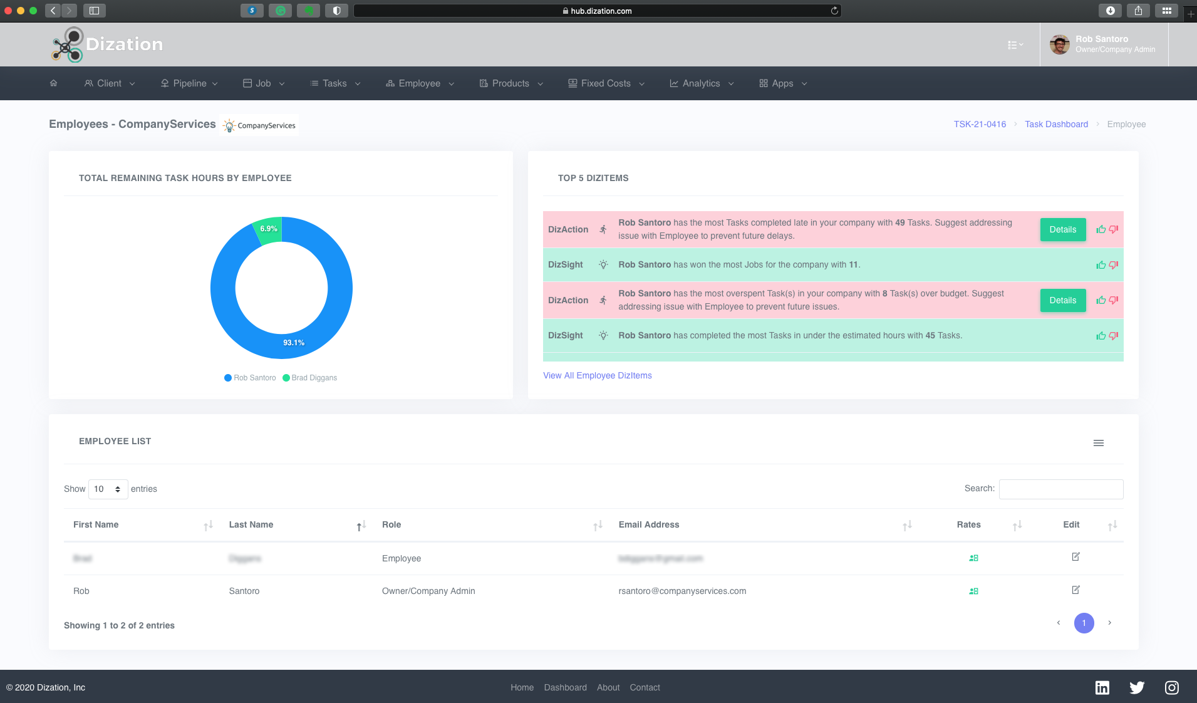The height and width of the screenshot is (703, 1197).
Task: Click the browser back arrow
Action: 53,11
